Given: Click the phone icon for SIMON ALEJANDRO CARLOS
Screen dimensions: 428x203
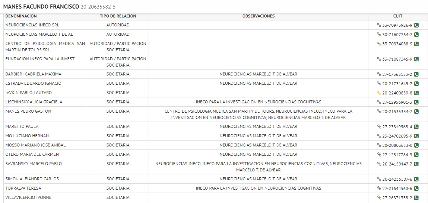Looking at the screenshot, I should pyautogui.click(x=416, y=179).
